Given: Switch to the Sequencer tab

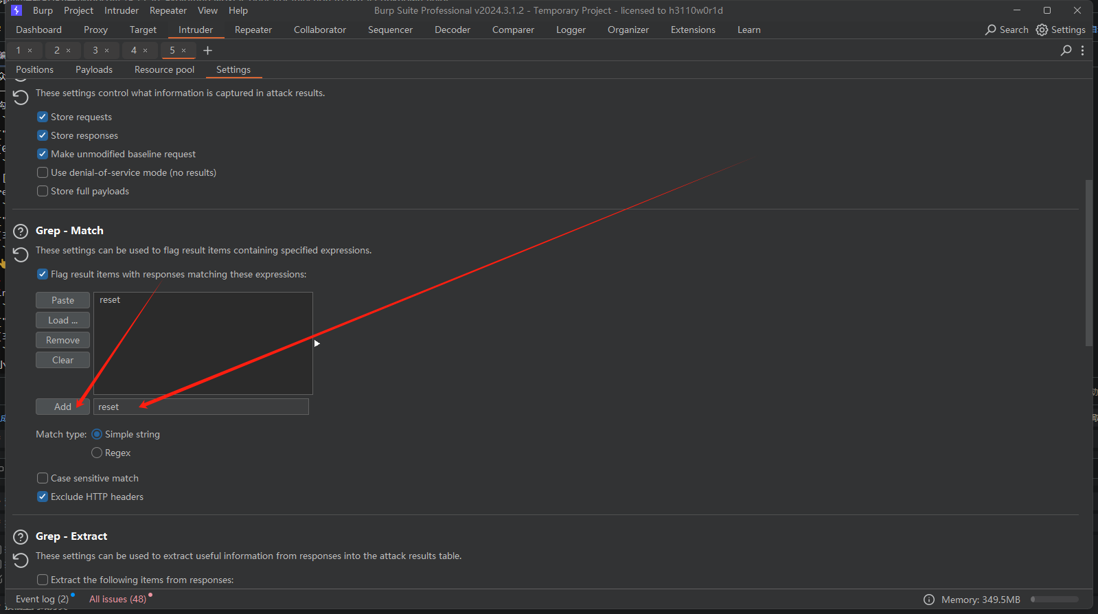Looking at the screenshot, I should (390, 30).
